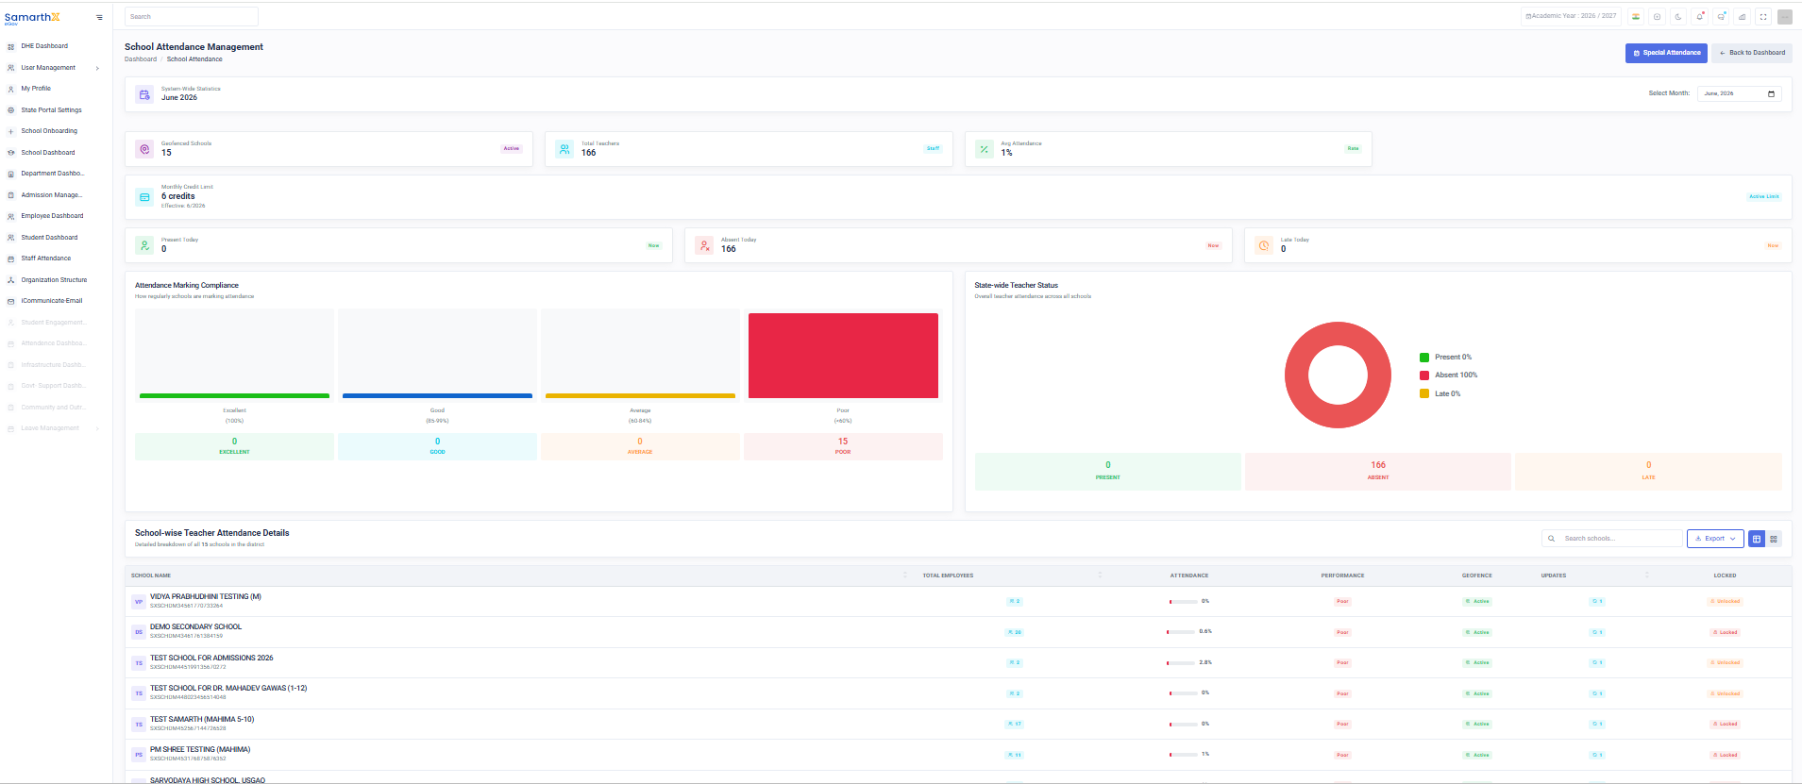Sort table by School Name column
Screen dimensions: 1802x784
[151, 575]
